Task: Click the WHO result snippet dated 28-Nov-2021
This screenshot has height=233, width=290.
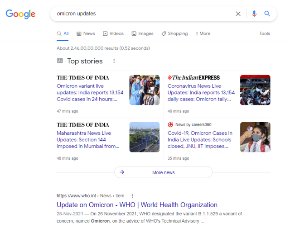Action: (149, 217)
